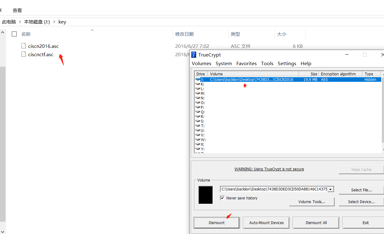Select the O: drive slot icon
Viewport: 384px width, 234px height.
[198, 102]
